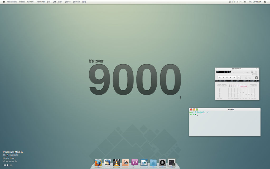Click the 16k equalizer band slider
Screen dimensions: 270x169
point(255,93)
